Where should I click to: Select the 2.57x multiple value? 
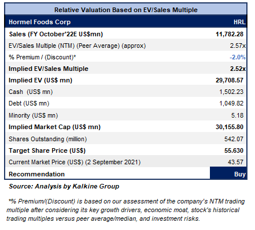(238, 46)
